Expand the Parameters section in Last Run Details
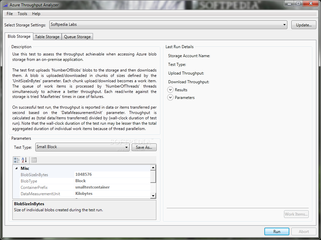This screenshot has height=240, width=321. tap(170, 98)
